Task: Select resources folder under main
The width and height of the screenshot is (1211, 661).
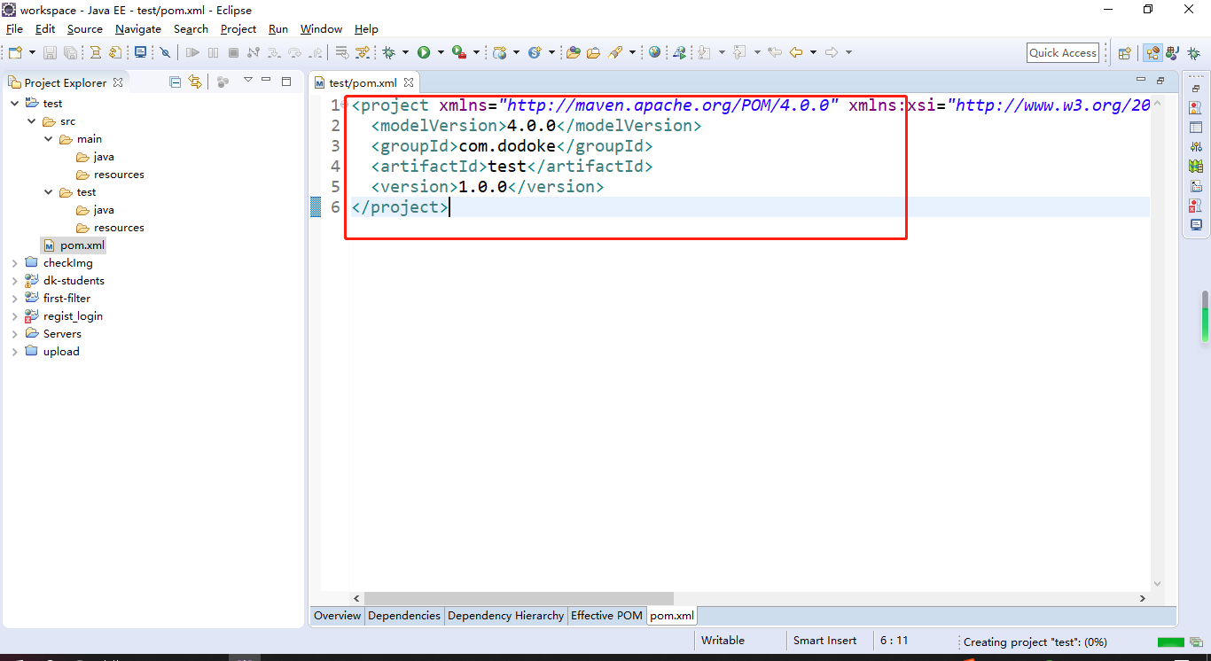Action: pos(119,175)
